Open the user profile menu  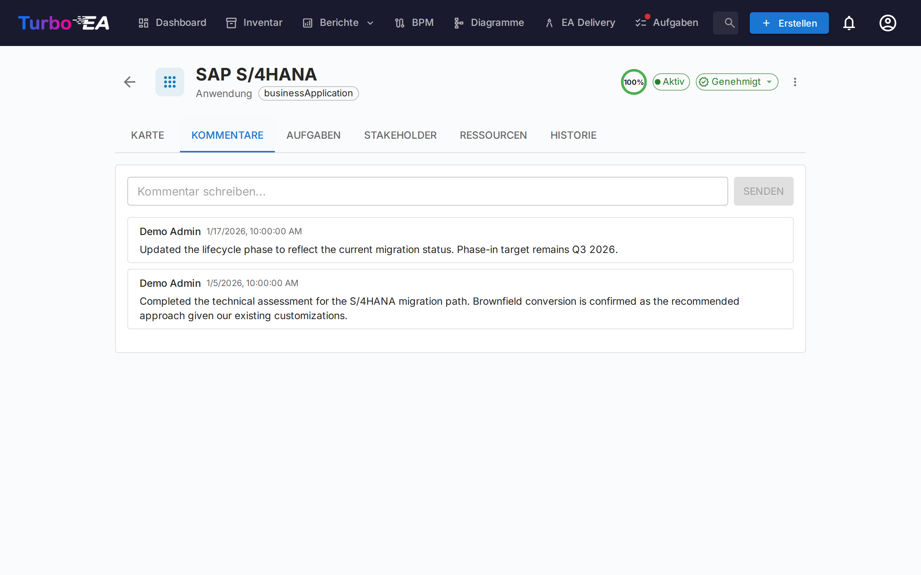coord(887,23)
